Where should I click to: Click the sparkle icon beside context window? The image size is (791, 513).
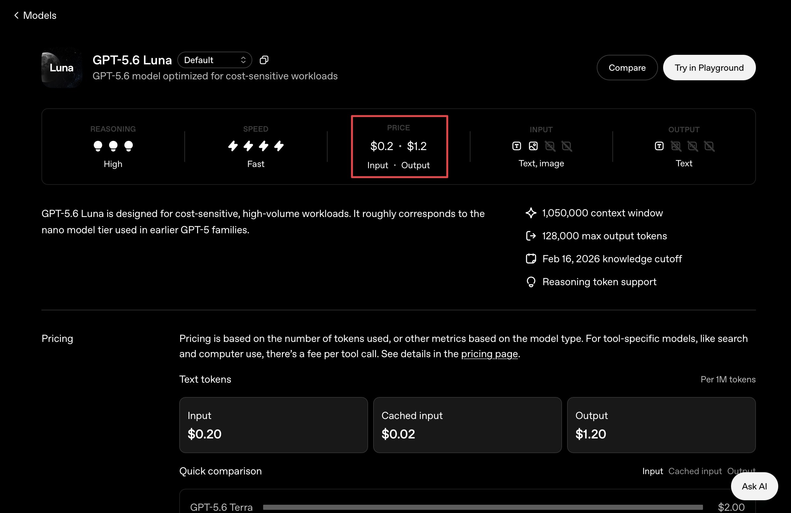(x=531, y=213)
